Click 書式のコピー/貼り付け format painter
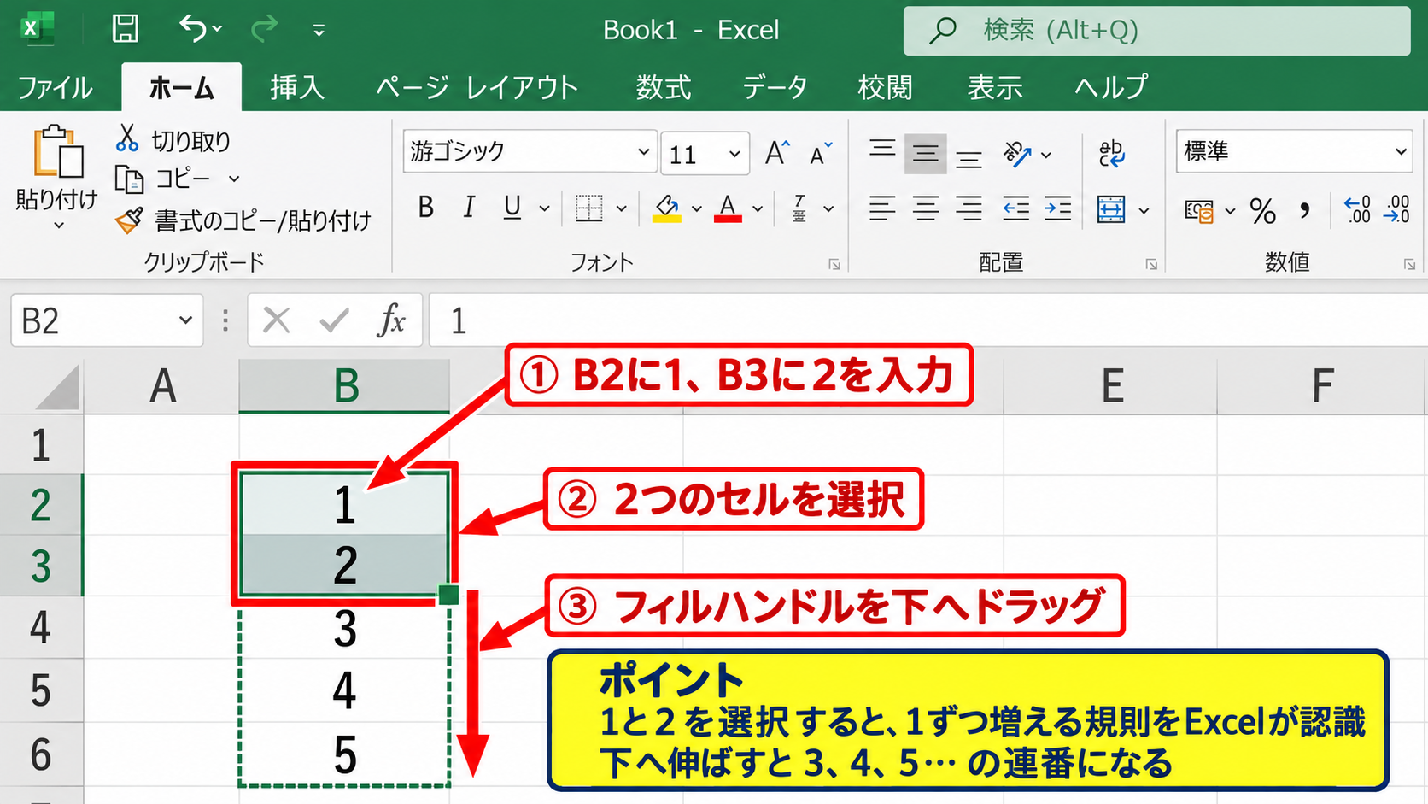 pos(243,220)
